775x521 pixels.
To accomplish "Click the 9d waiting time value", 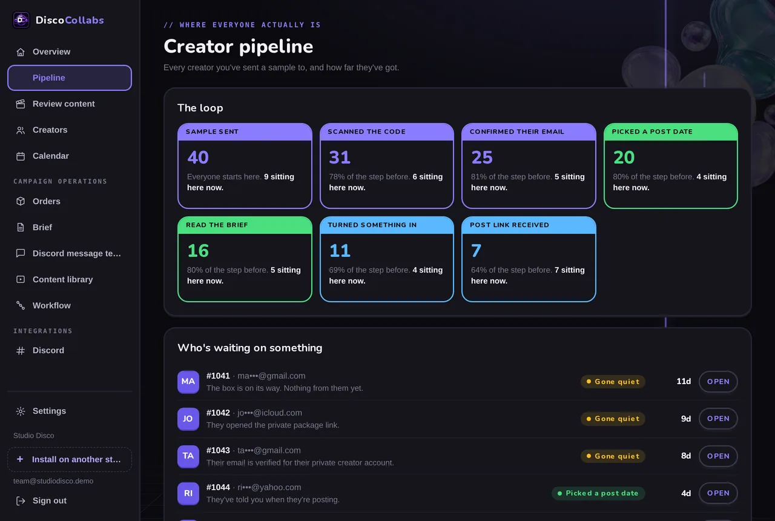I will click(686, 419).
